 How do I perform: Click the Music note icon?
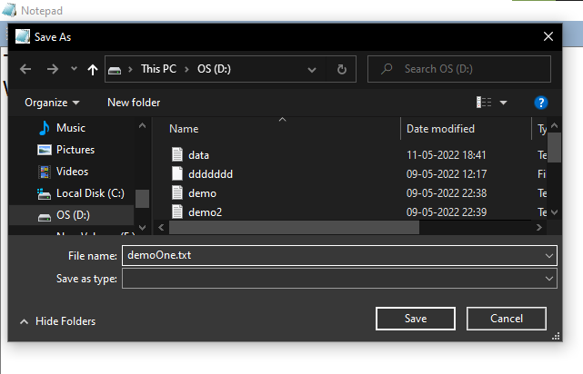(x=45, y=128)
